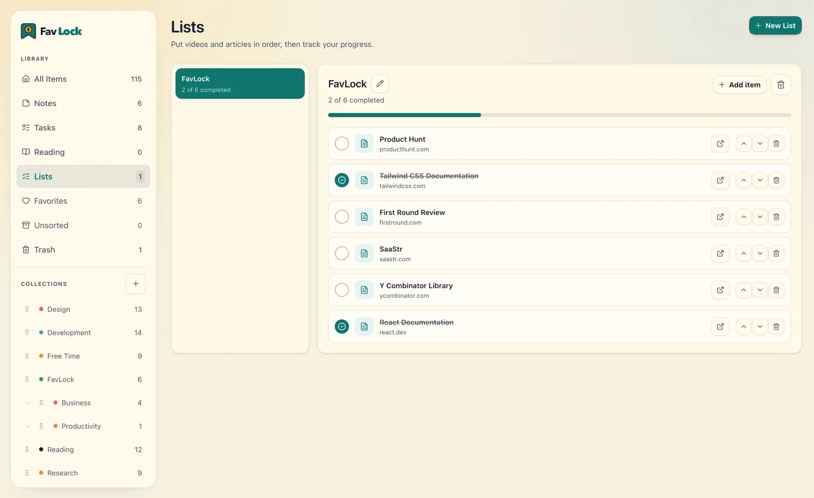Click the drag handle beside Free Time collection
Image resolution: width=814 pixels, height=498 pixels.
click(x=27, y=356)
